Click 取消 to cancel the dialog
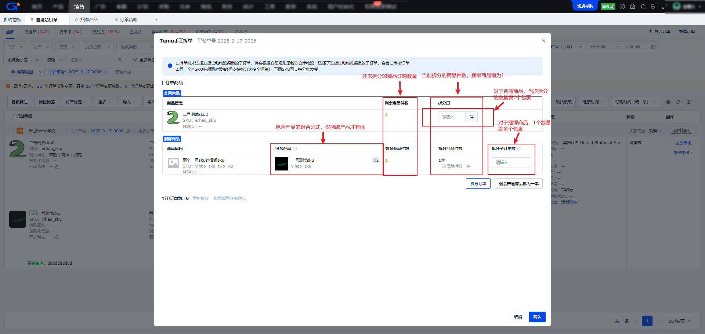705x334 pixels. pyautogui.click(x=518, y=317)
